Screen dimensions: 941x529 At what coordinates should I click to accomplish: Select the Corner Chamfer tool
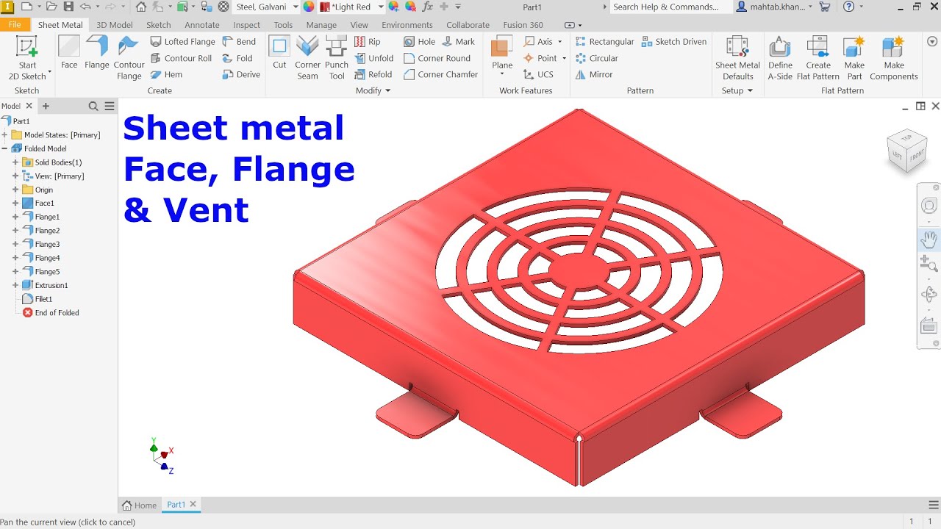pos(440,74)
